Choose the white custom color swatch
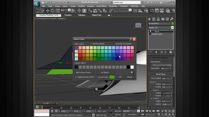 132,67
